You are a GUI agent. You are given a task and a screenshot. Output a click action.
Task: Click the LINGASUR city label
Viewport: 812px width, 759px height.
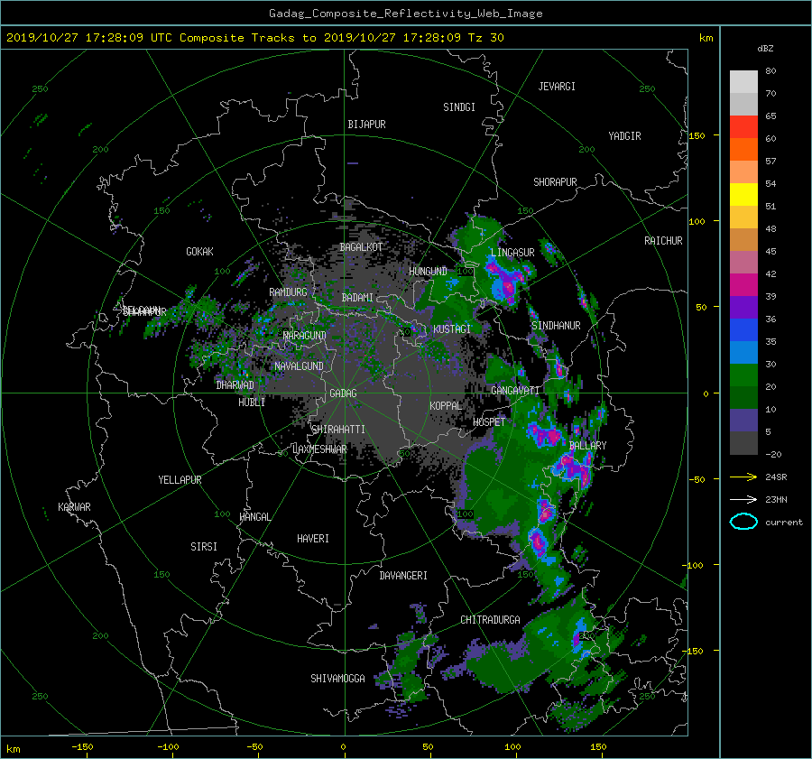pos(512,253)
